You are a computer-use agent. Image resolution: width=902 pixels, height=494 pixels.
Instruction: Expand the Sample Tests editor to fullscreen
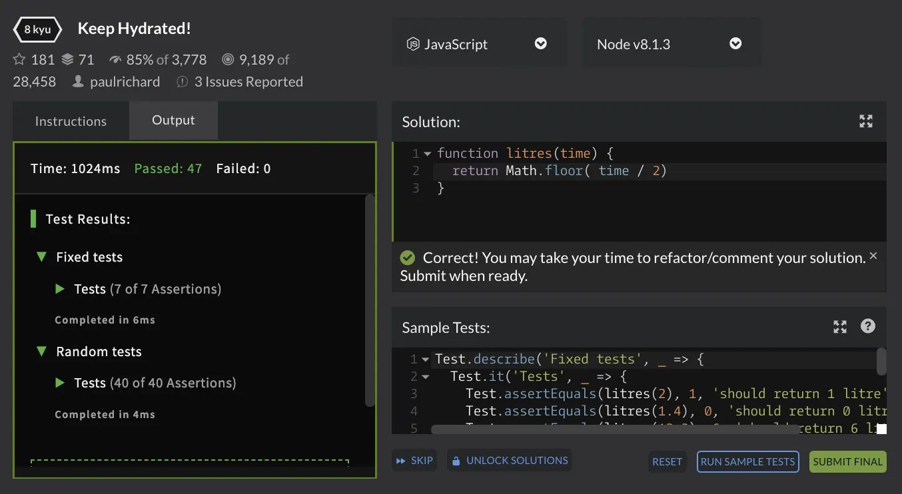click(840, 327)
